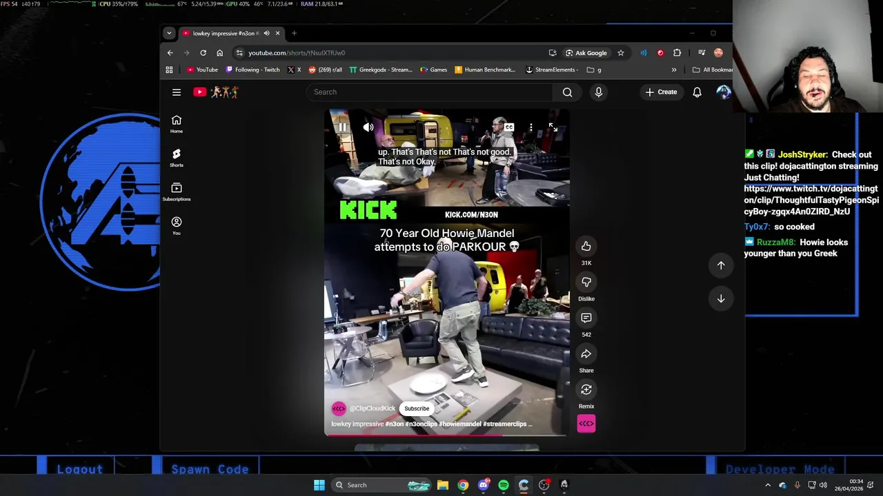883x496 pixels.
Task: Open the Chrome extensions puzzle icon
Action: pos(677,53)
